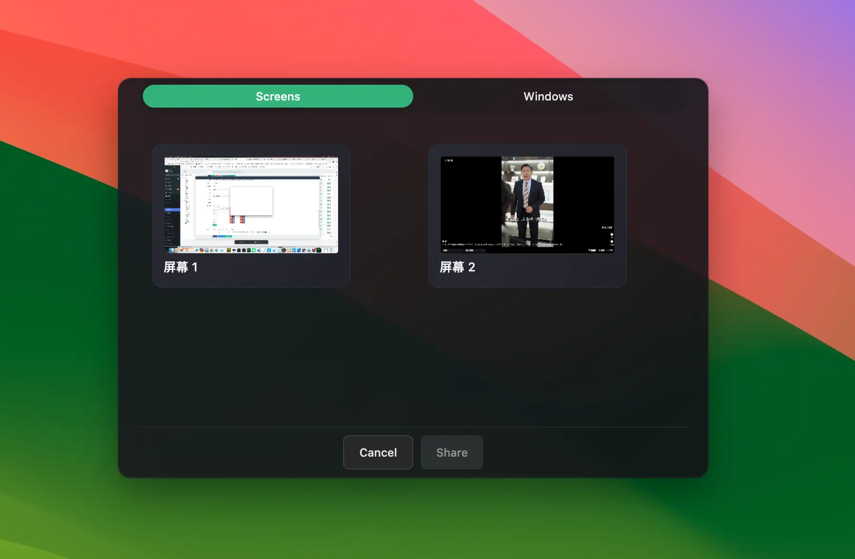Click the back arrow in 屏幕 2 preview
The image size is (855, 559).
point(446,161)
